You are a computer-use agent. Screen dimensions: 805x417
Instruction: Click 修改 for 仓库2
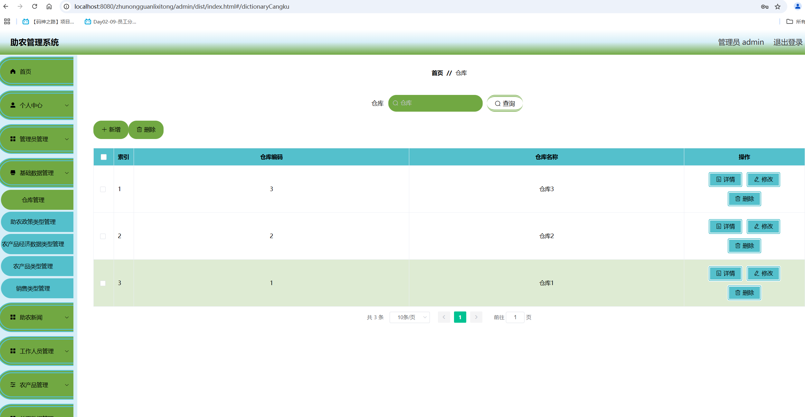point(763,226)
